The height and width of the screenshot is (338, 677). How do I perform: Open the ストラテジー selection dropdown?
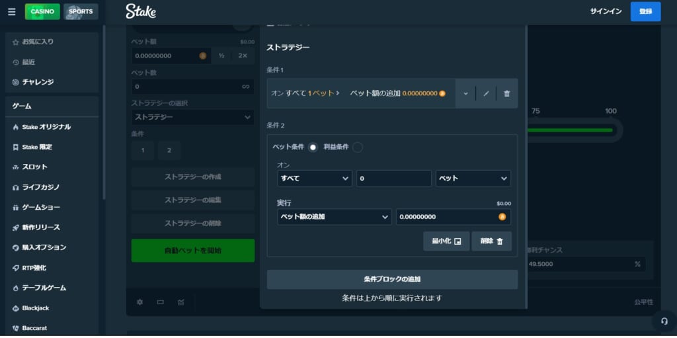193,117
